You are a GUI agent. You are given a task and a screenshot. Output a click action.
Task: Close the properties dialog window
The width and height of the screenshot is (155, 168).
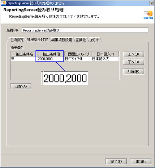pyautogui.click(x=151, y=3)
